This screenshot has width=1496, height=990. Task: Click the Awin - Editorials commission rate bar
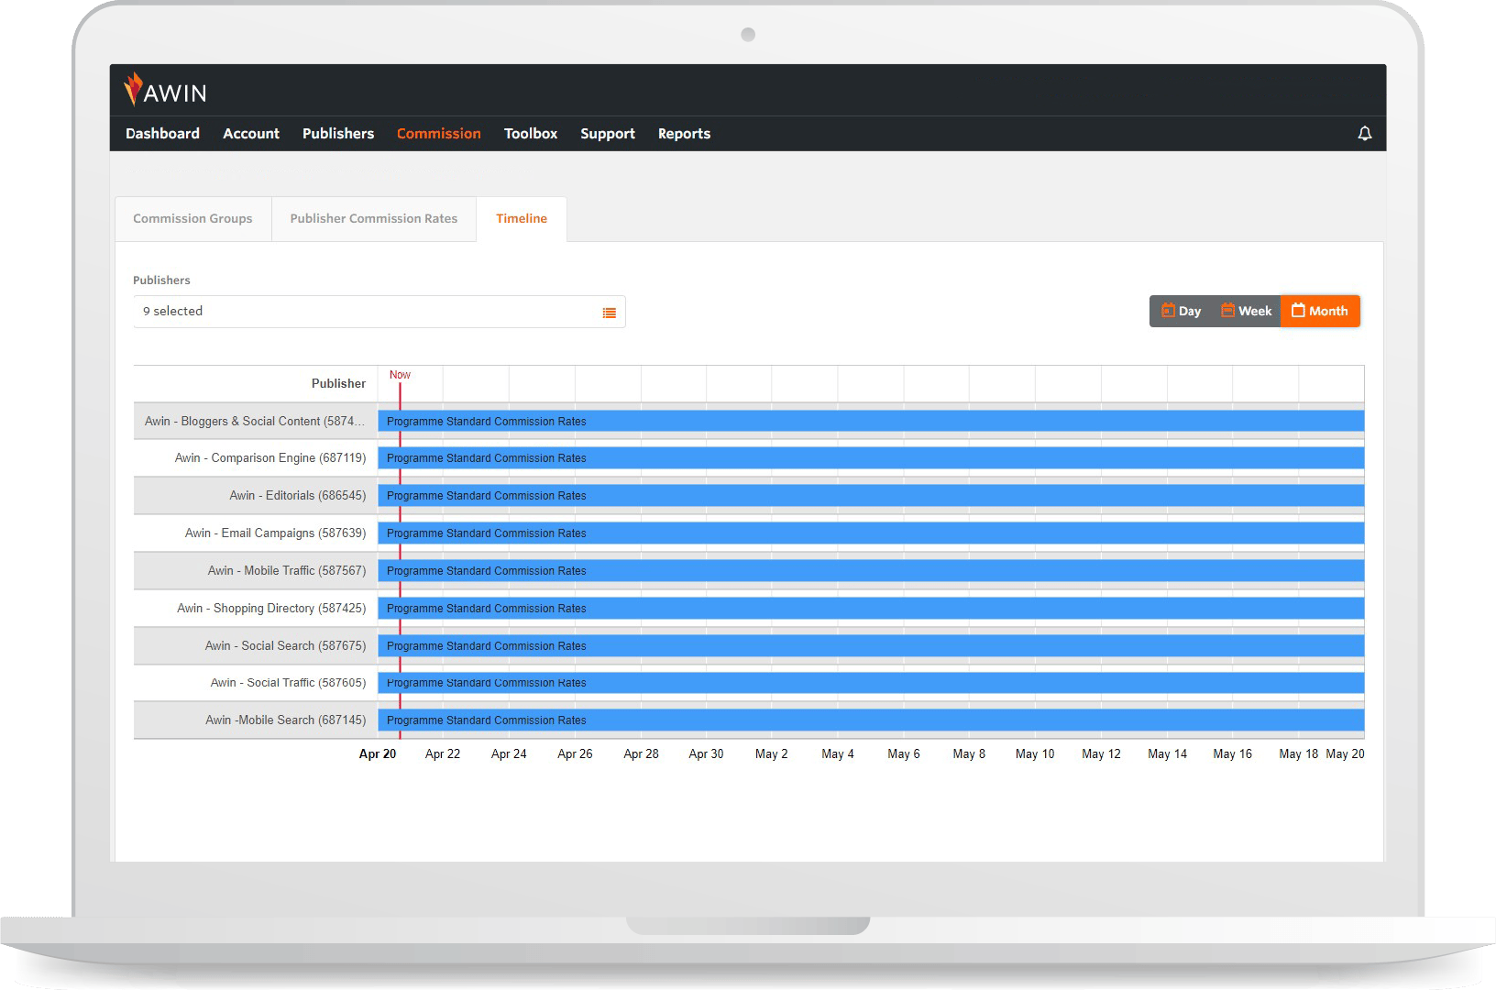coord(870,496)
